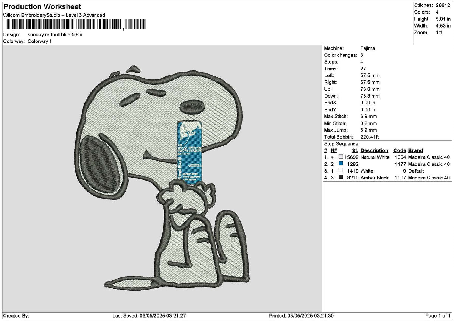Click the Zoom value 1:1
This screenshot has height=321, width=454.
tap(440, 33)
